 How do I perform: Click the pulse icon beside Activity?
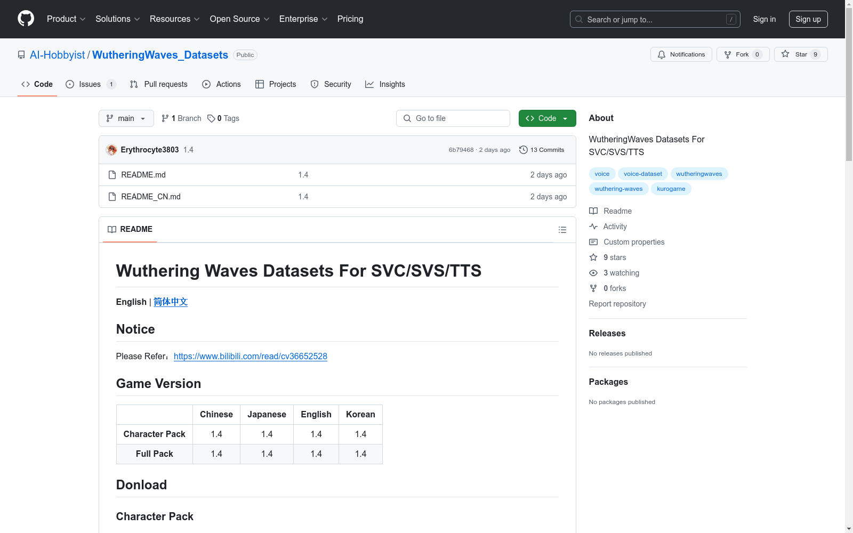pos(593,227)
